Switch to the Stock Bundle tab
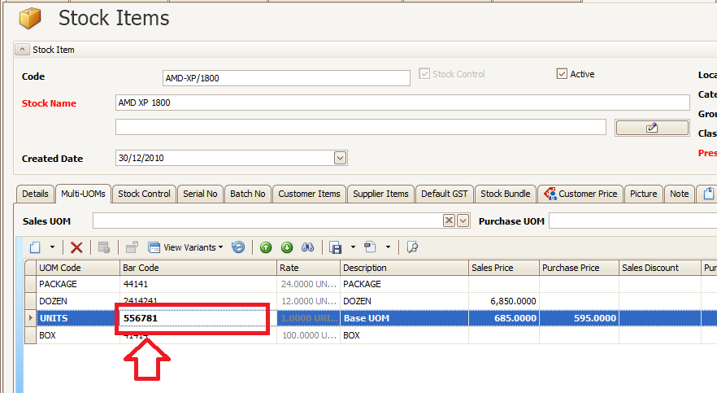The width and height of the screenshot is (717, 393). (506, 194)
